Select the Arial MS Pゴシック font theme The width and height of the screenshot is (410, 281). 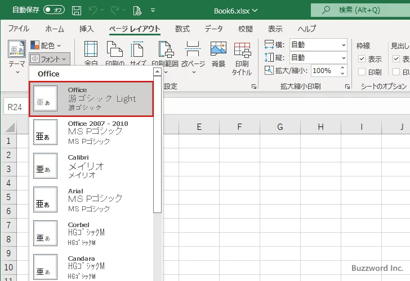pos(91,200)
